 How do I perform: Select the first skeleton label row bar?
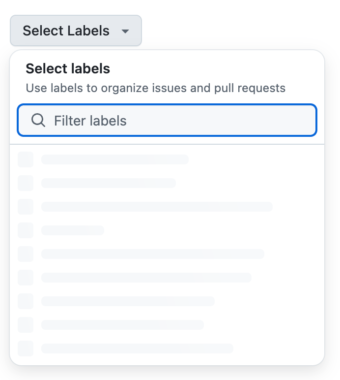[115, 159]
